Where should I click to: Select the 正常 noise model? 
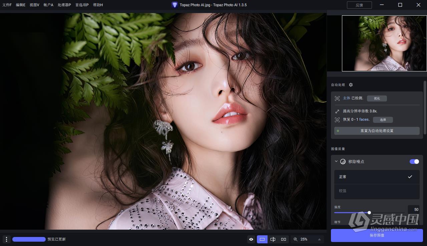[377, 177]
